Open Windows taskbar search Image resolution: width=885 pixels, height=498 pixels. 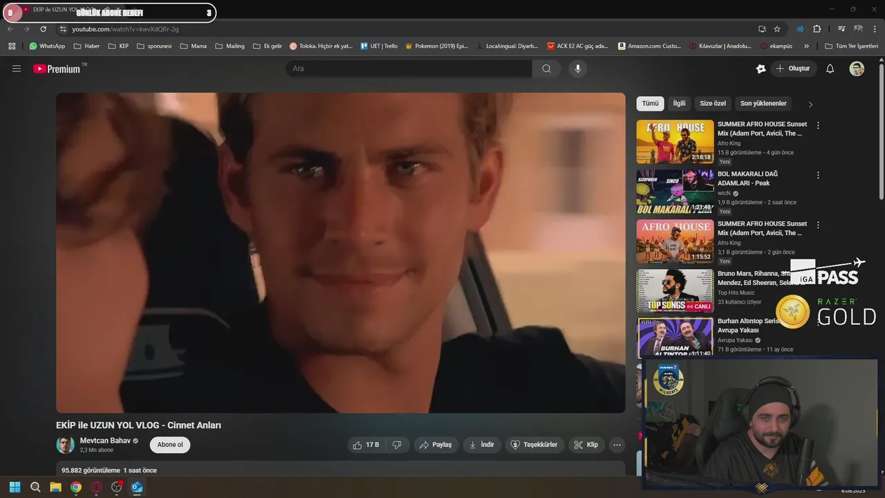[x=35, y=487]
